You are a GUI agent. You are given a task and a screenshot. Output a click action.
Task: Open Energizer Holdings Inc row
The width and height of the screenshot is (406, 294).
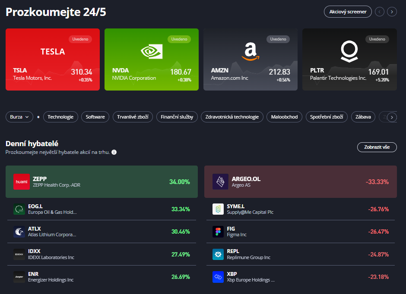(x=101, y=277)
